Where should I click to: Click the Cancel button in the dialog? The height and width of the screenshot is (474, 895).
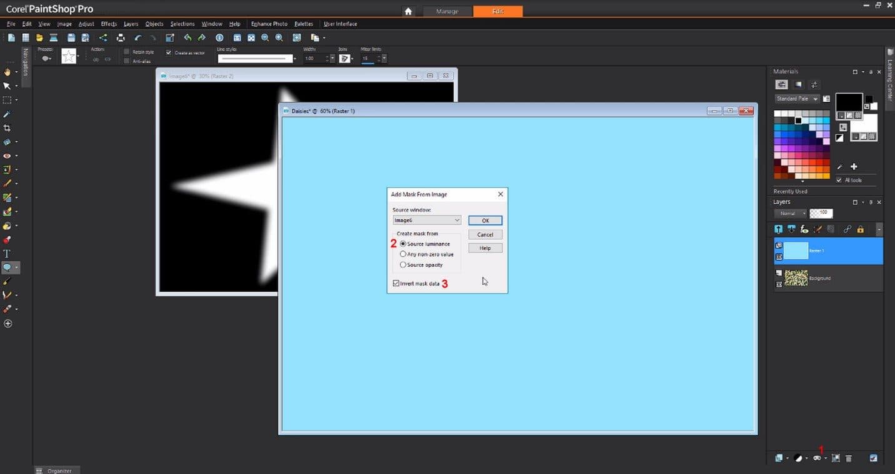pyautogui.click(x=485, y=235)
